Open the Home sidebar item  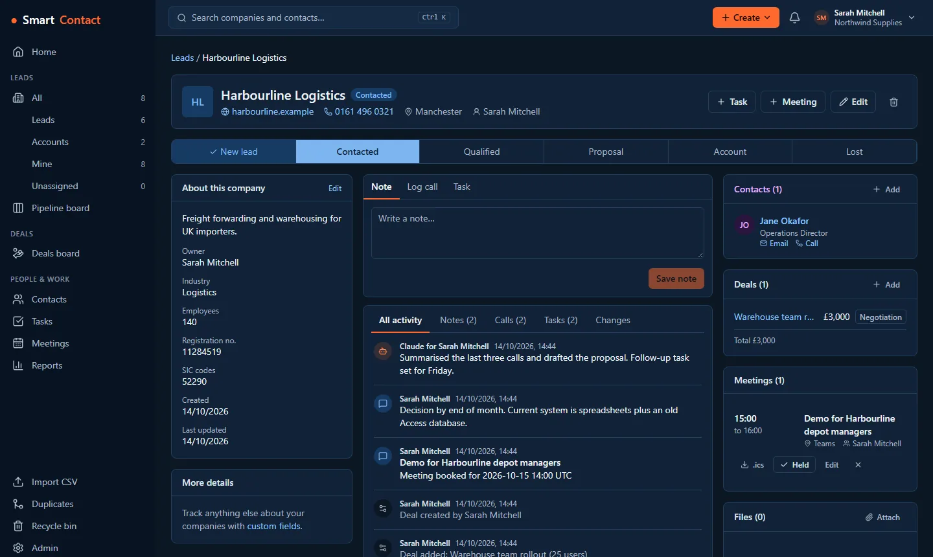tap(78, 52)
